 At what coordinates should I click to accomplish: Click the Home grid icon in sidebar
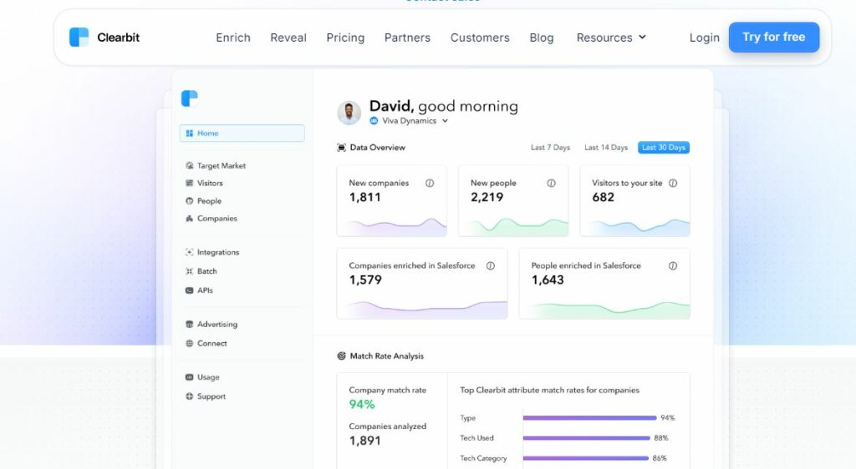[190, 134]
